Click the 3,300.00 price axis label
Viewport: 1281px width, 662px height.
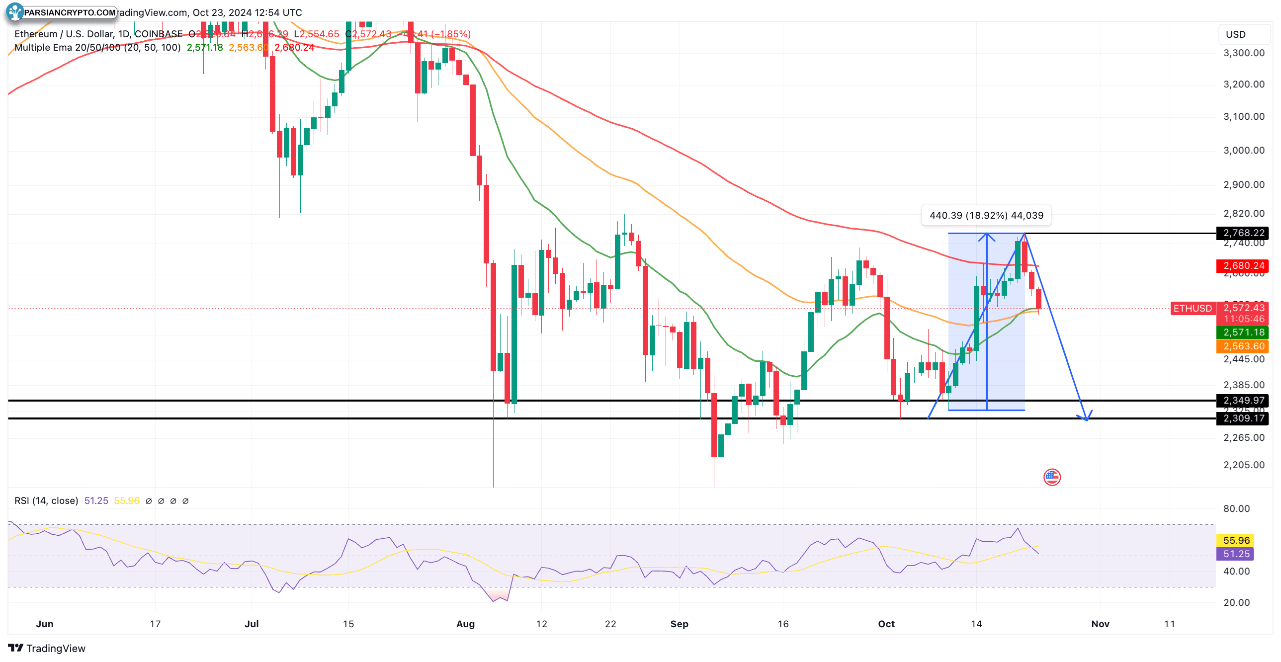point(1244,53)
